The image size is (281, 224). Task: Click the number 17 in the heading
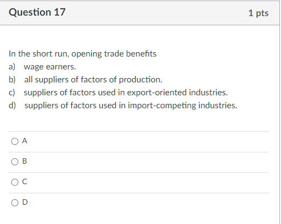click(60, 12)
